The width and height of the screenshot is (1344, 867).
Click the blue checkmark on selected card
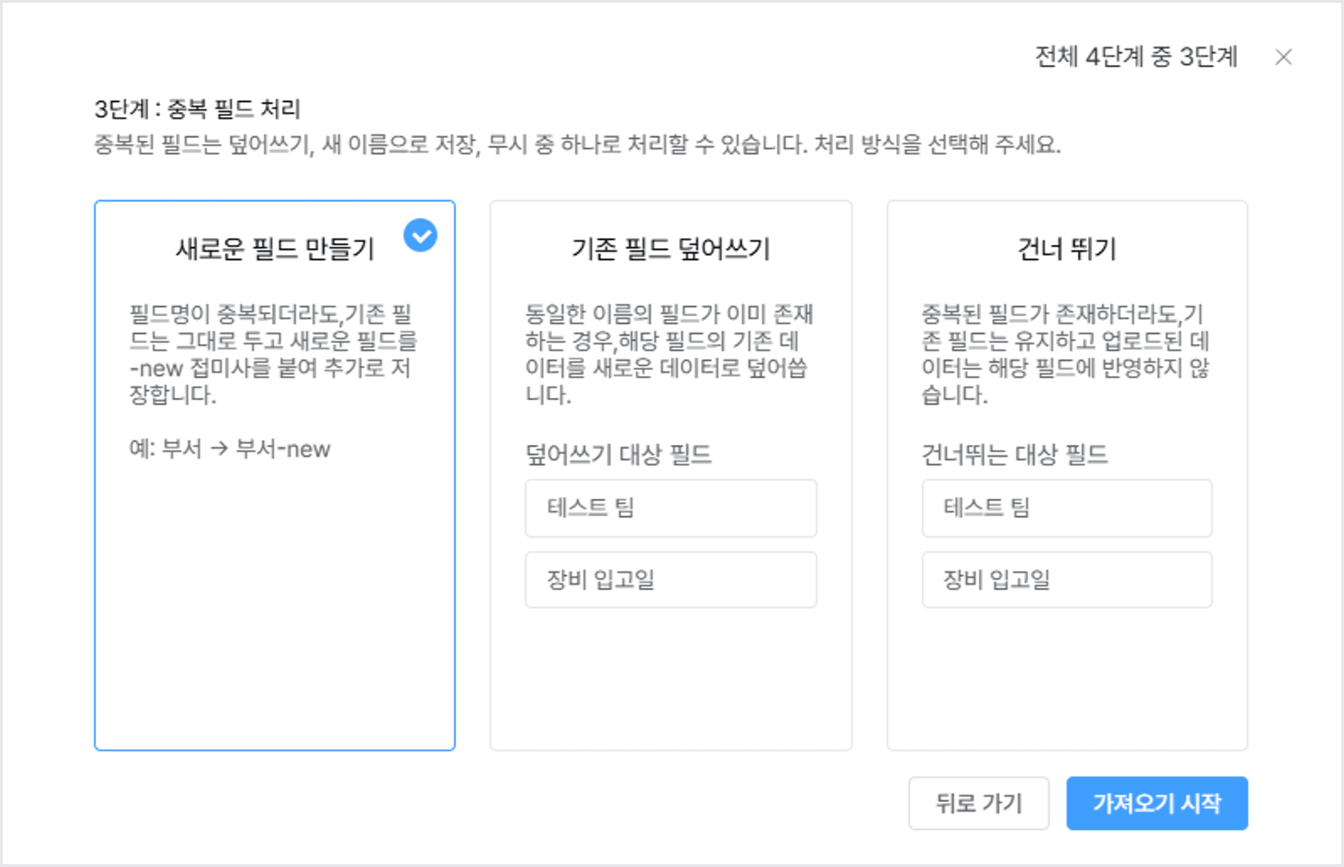[420, 236]
